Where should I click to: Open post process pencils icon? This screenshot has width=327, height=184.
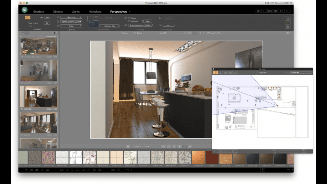[288, 23]
